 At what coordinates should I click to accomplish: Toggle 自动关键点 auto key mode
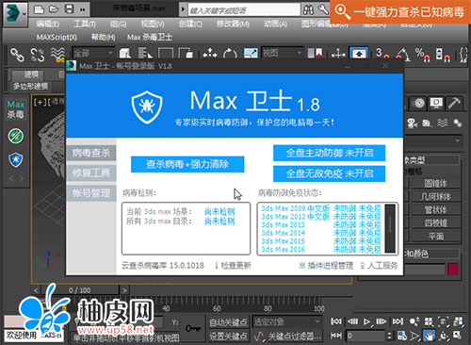click(228, 322)
